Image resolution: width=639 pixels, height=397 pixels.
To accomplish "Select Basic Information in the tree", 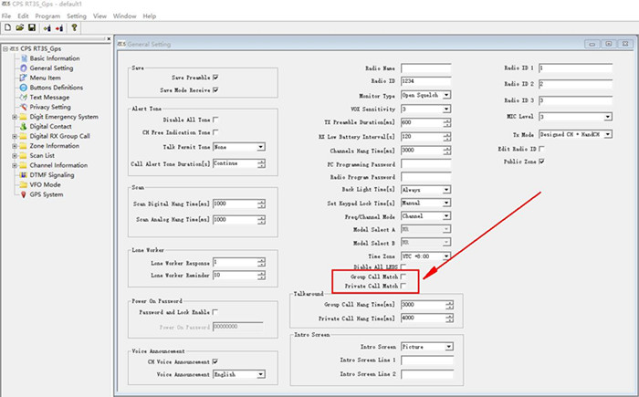I will pyautogui.click(x=54, y=58).
